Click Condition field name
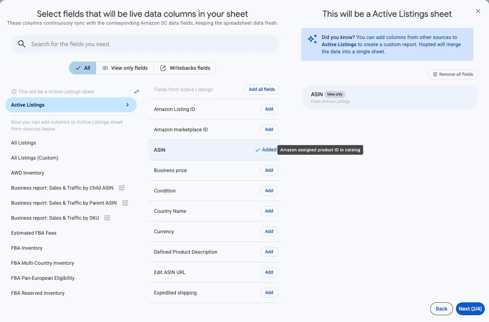The image size is (489, 322). pyautogui.click(x=165, y=191)
